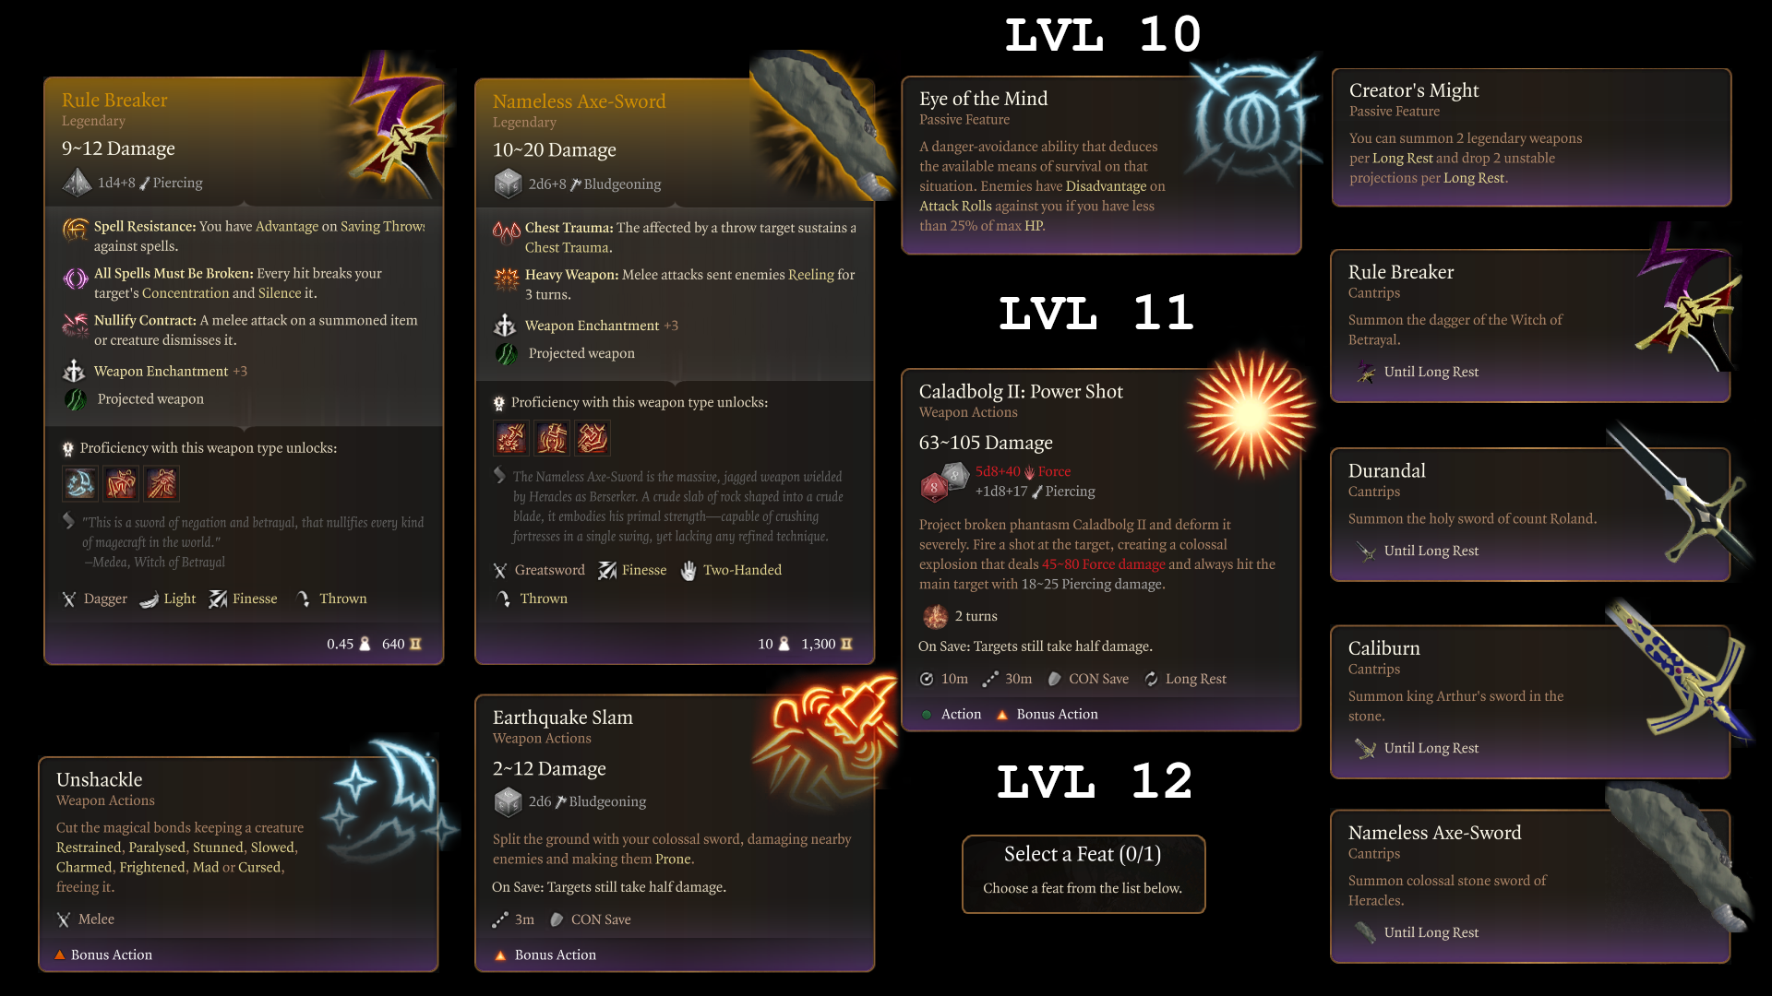The height and width of the screenshot is (996, 1772).
Task: Click the Chest Trauma property label
Action: click(x=569, y=227)
